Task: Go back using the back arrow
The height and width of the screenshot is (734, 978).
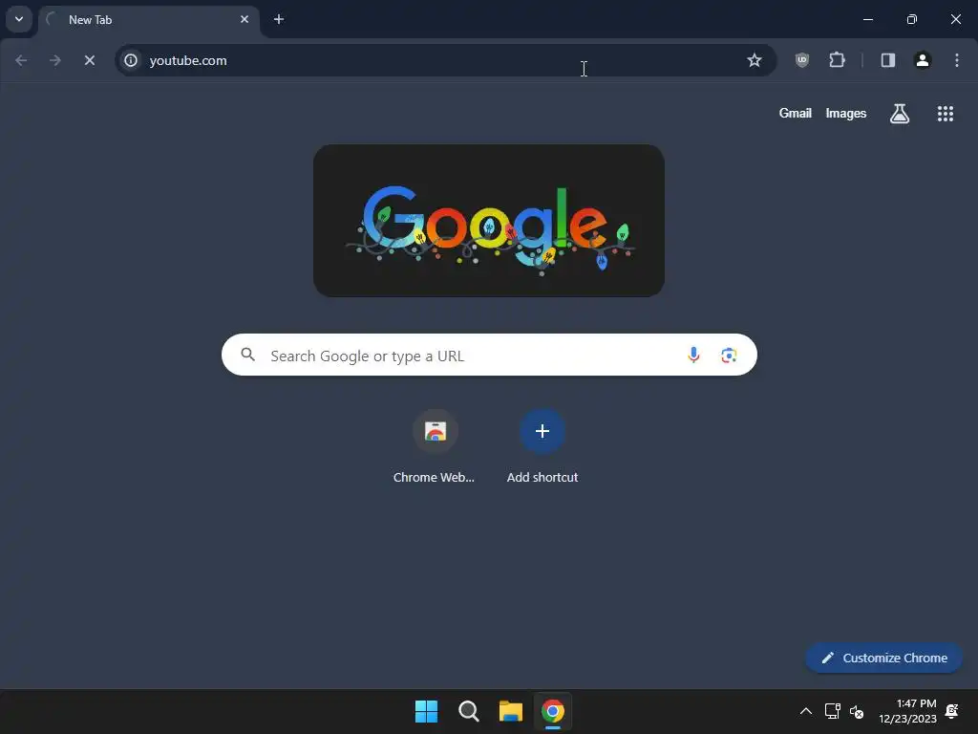Action: pyautogui.click(x=21, y=60)
